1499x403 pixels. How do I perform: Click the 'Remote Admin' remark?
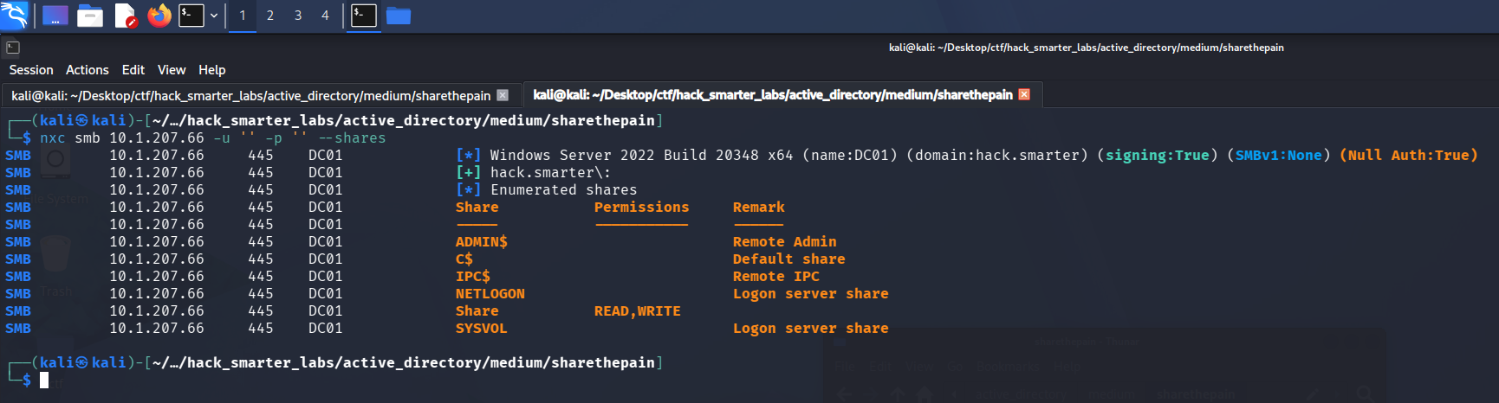(x=785, y=242)
